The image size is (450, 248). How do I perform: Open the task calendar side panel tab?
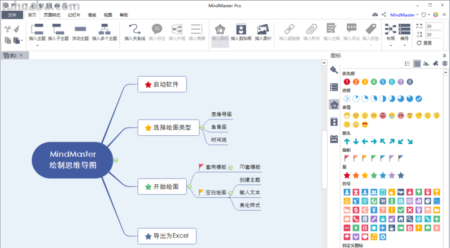(x=334, y=139)
